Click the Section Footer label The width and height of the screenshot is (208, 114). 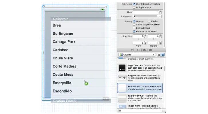pyautogui.click(x=65, y=101)
